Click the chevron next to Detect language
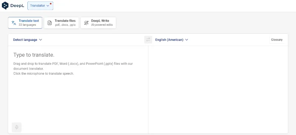Screen dimensions: 296x135 [x=40, y=40]
